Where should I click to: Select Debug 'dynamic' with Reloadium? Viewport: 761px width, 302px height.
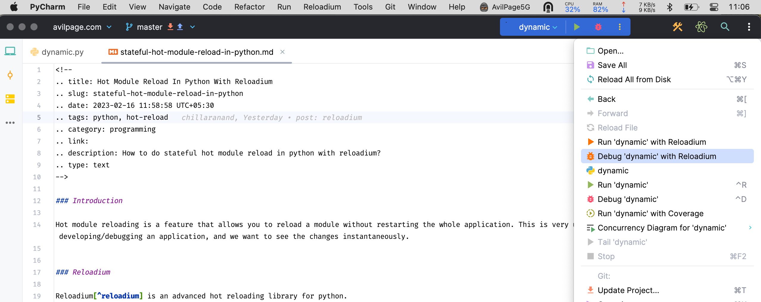657,156
